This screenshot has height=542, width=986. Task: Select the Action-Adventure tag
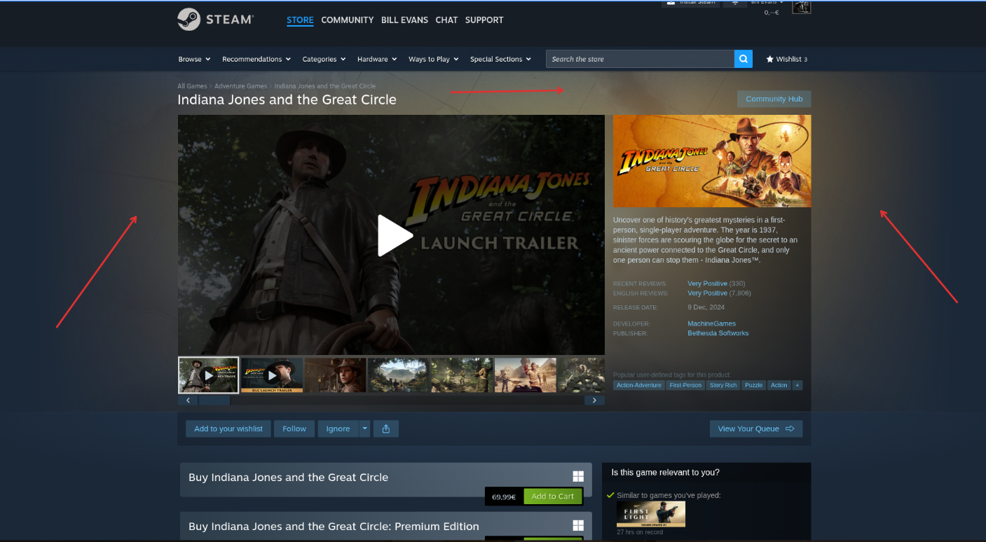pos(638,385)
